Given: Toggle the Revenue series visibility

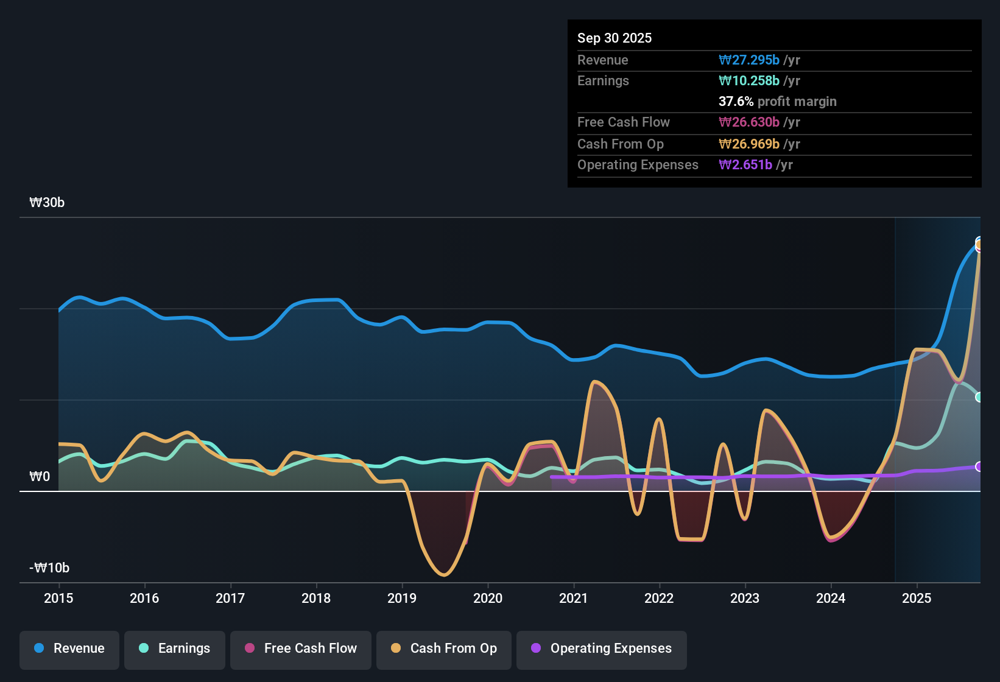Looking at the screenshot, I should pos(69,649).
